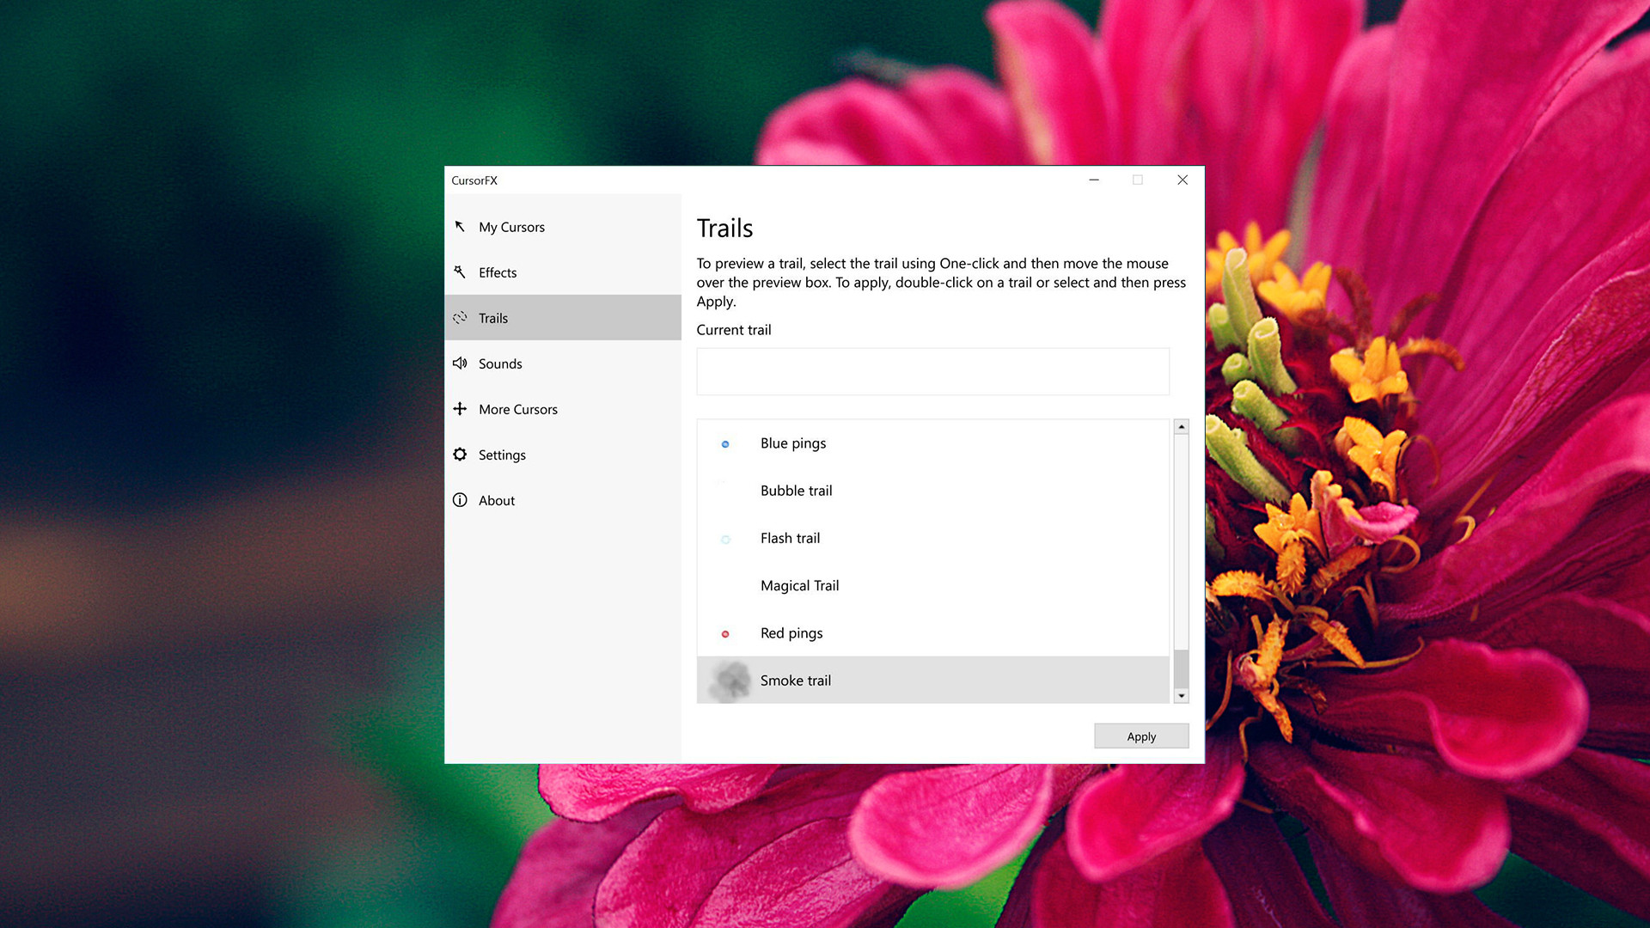The width and height of the screenshot is (1650, 928).
Task: Click the Blue pings trail icon
Action: [x=726, y=443]
